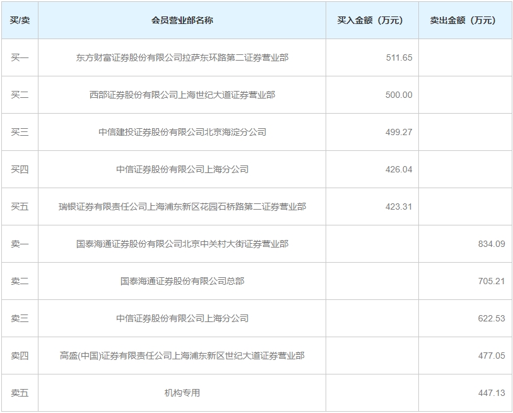Click sell amount 705.21
This screenshot has height=413, width=513.
tap(492, 281)
